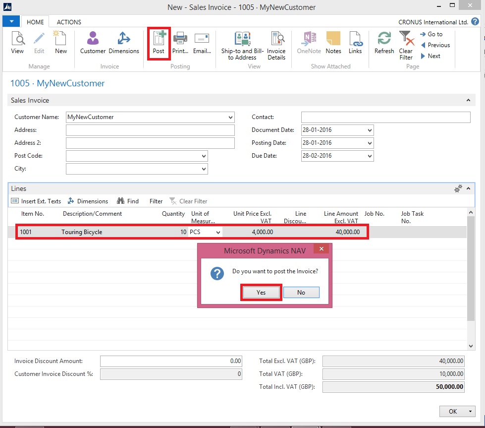Switch to the ACTIONS tab
The height and width of the screenshot is (428, 485).
tap(69, 22)
